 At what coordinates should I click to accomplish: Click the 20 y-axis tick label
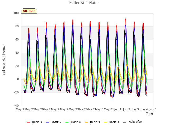pyautogui.click(x=17, y=66)
